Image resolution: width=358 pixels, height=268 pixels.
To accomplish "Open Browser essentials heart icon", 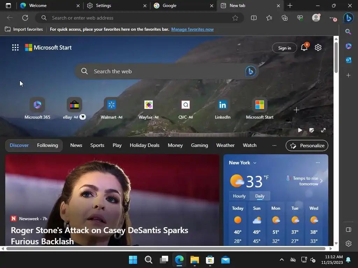I will coord(300,18).
